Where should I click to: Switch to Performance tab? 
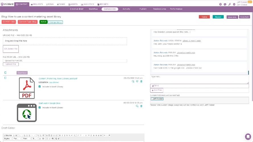(x=176, y=9)
